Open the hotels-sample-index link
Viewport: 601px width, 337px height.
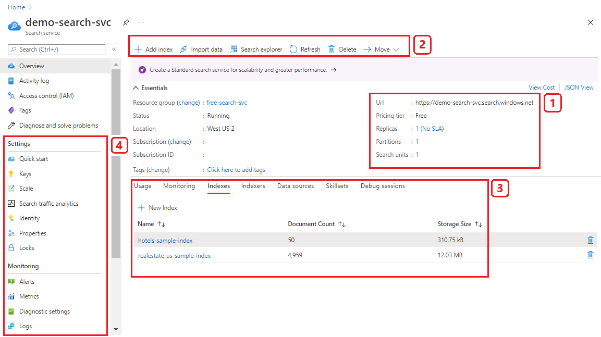165,241
